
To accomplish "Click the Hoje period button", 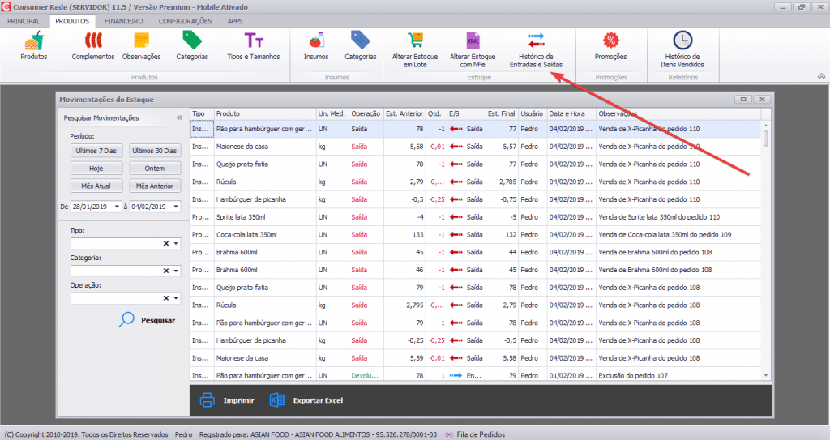I will coord(96,169).
